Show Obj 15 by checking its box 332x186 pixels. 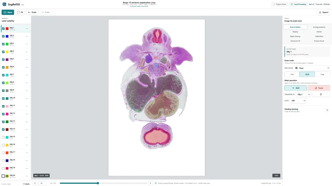point(3,137)
